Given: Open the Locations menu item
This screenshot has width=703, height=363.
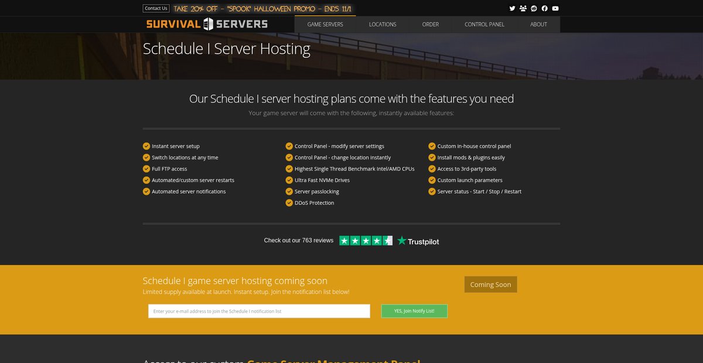Looking at the screenshot, I should (383, 25).
